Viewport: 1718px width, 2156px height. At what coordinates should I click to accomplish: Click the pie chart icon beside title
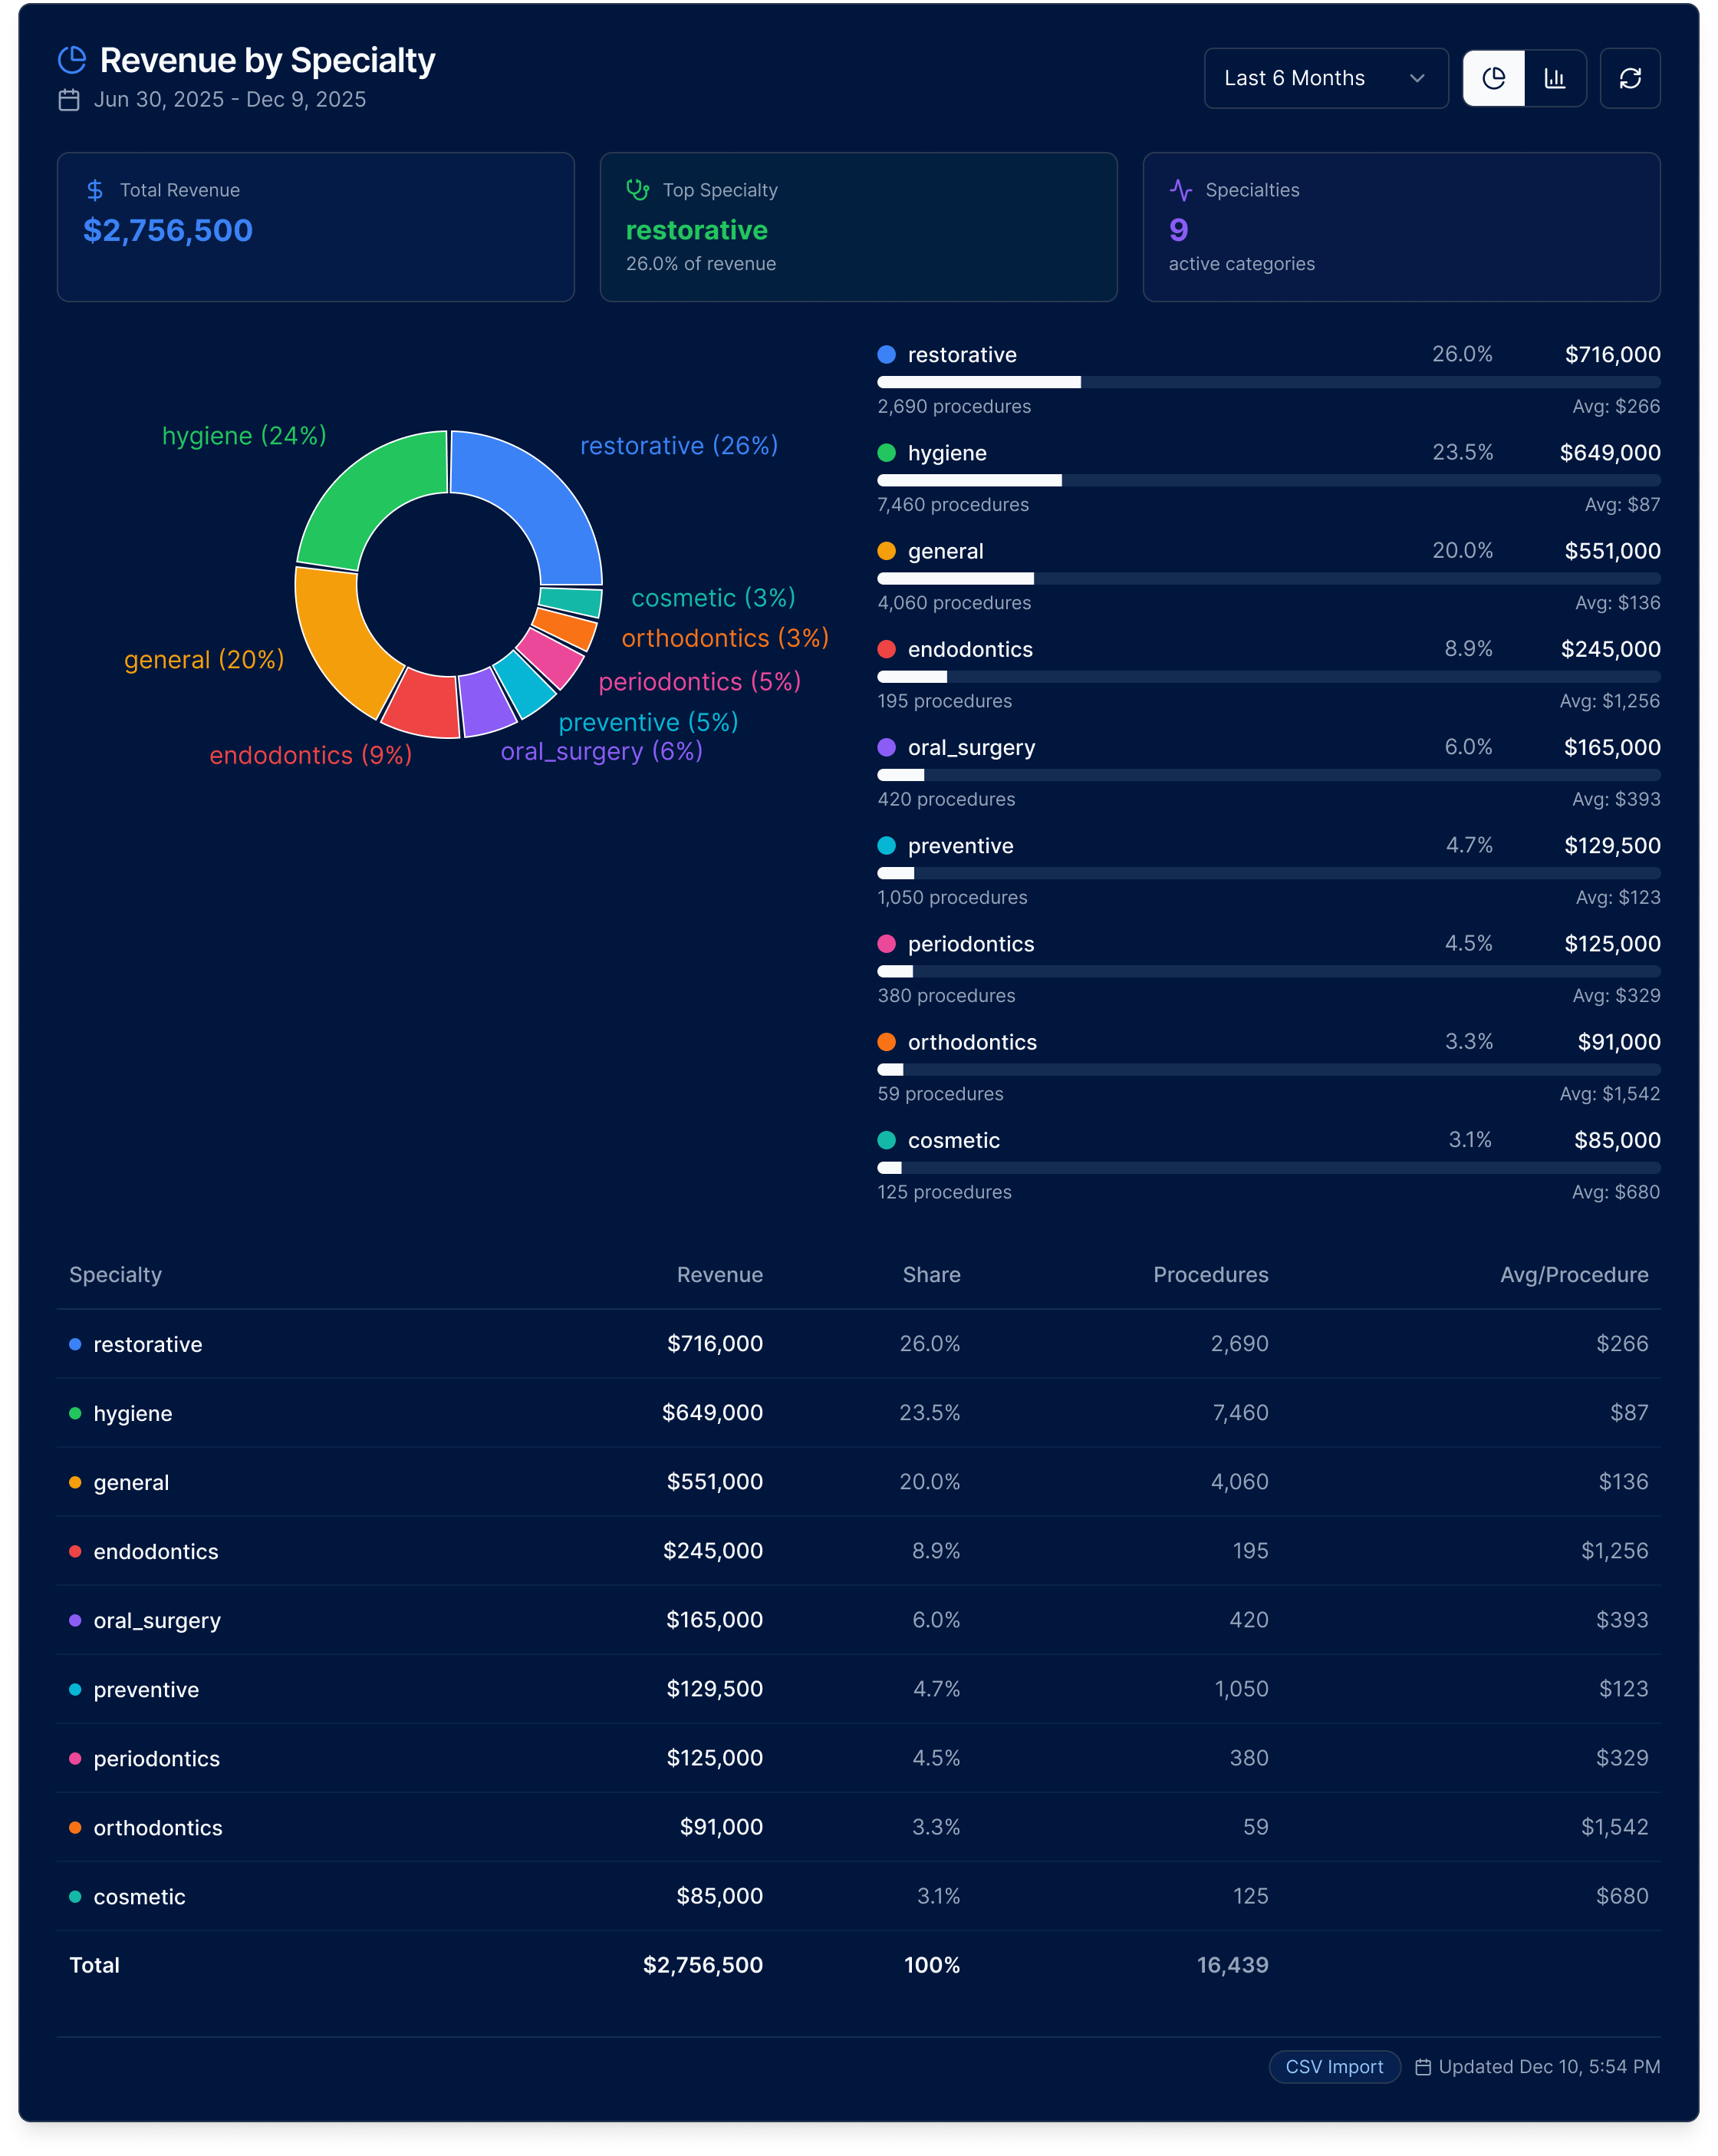pyautogui.click(x=72, y=60)
